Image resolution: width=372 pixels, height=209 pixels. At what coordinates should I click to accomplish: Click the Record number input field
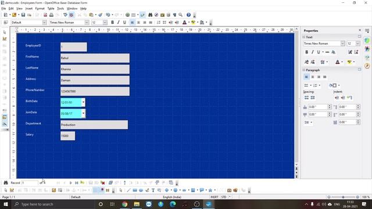pyautogui.click(x=30, y=183)
